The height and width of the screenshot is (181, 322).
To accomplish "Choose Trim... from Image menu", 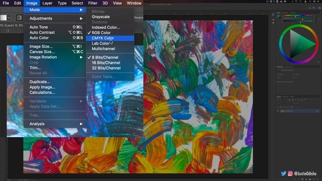I will 55,68.
